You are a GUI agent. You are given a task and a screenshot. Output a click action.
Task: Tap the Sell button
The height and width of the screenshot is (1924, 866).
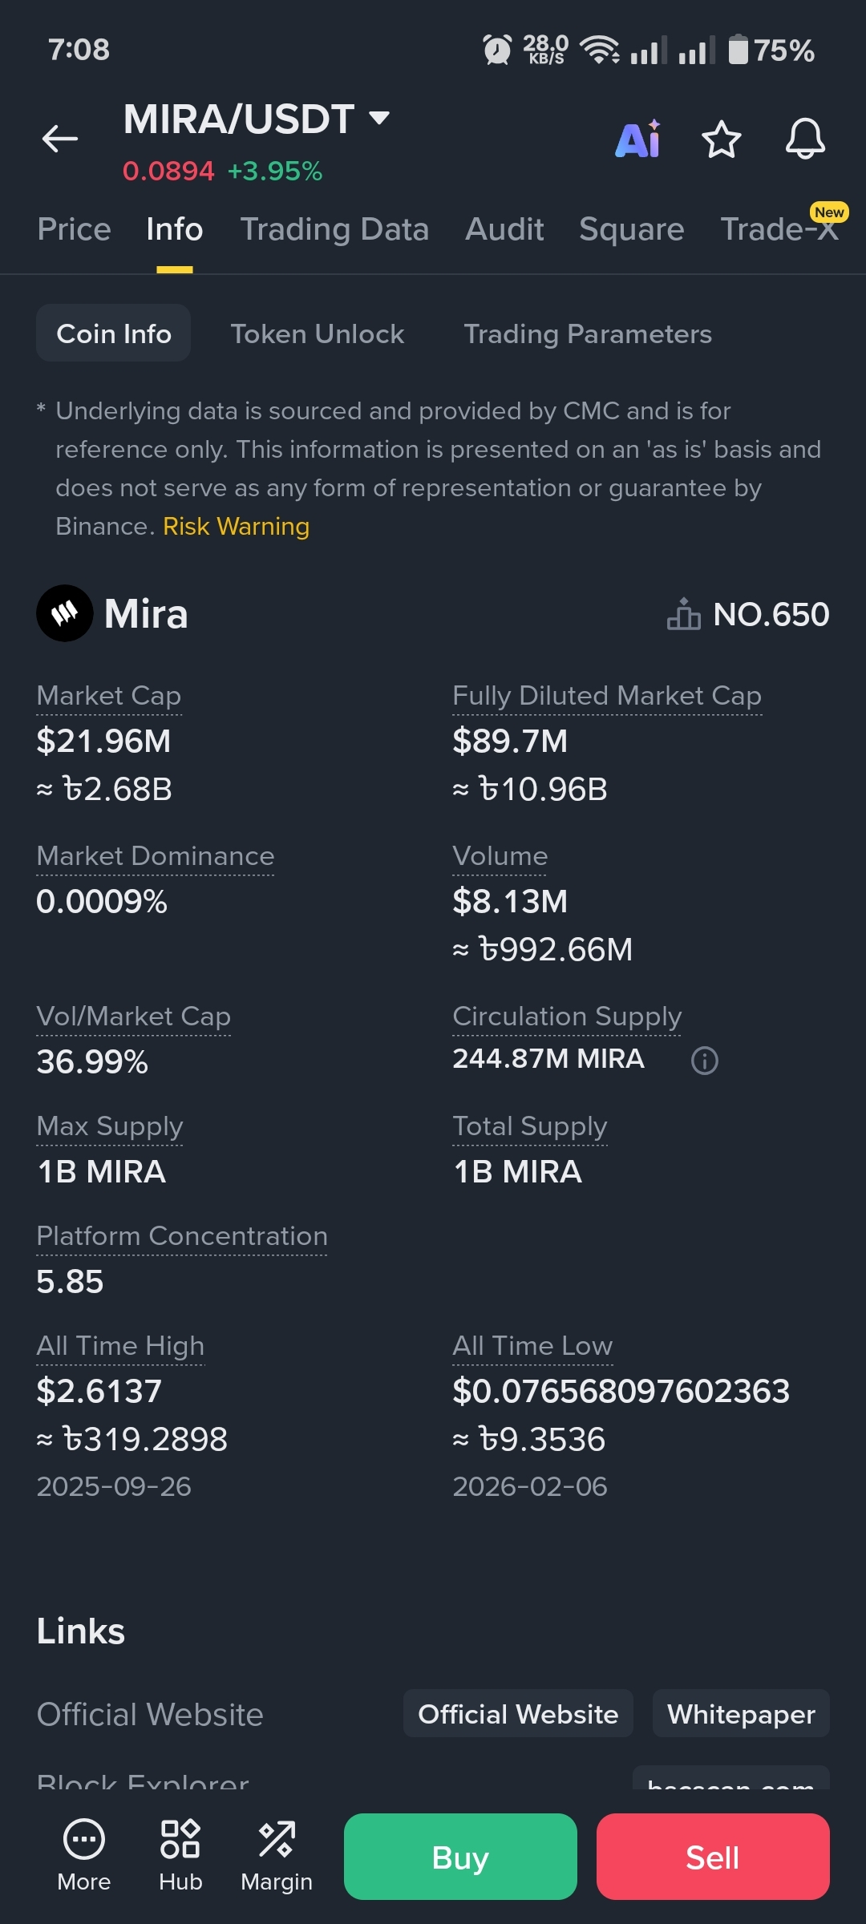pos(713,1857)
